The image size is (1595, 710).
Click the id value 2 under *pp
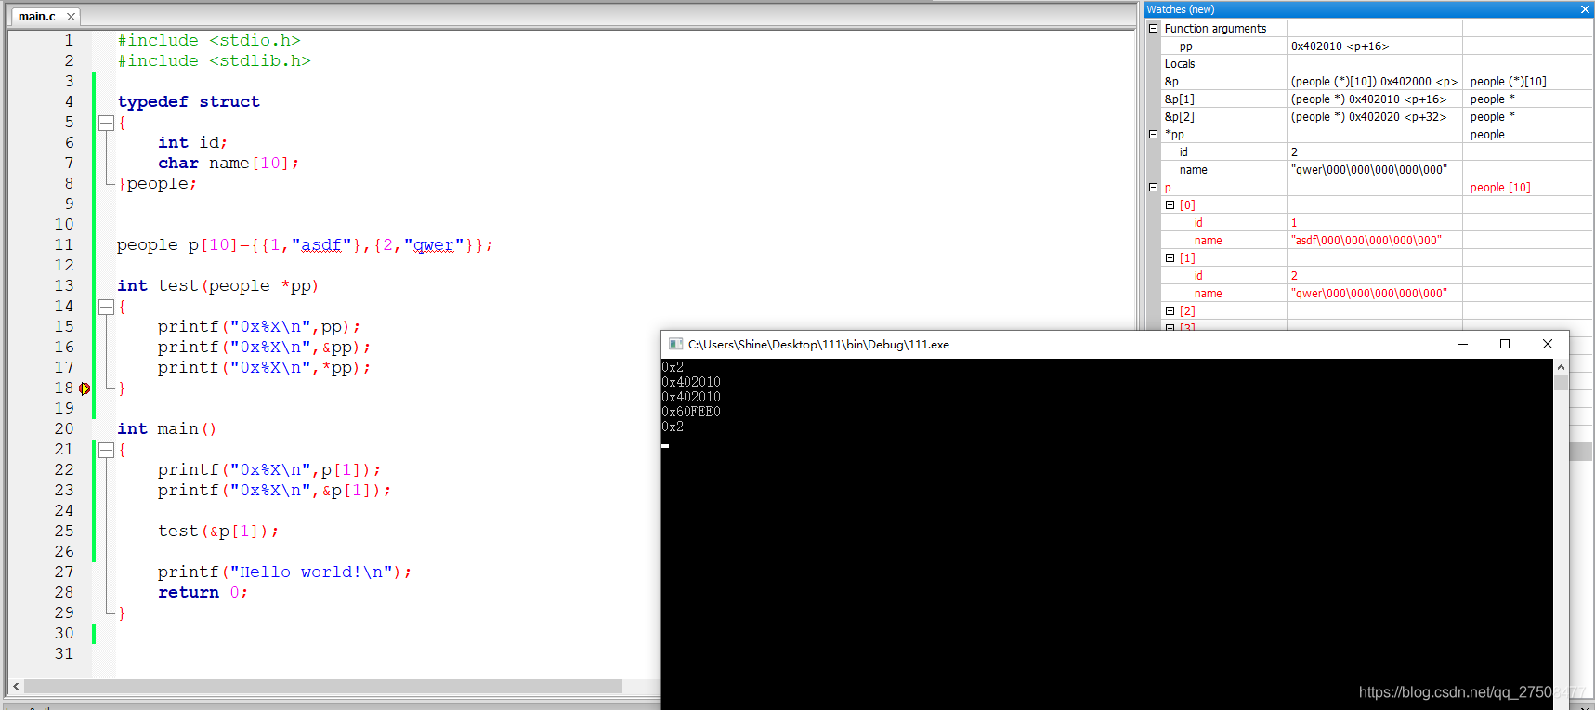pos(1294,152)
